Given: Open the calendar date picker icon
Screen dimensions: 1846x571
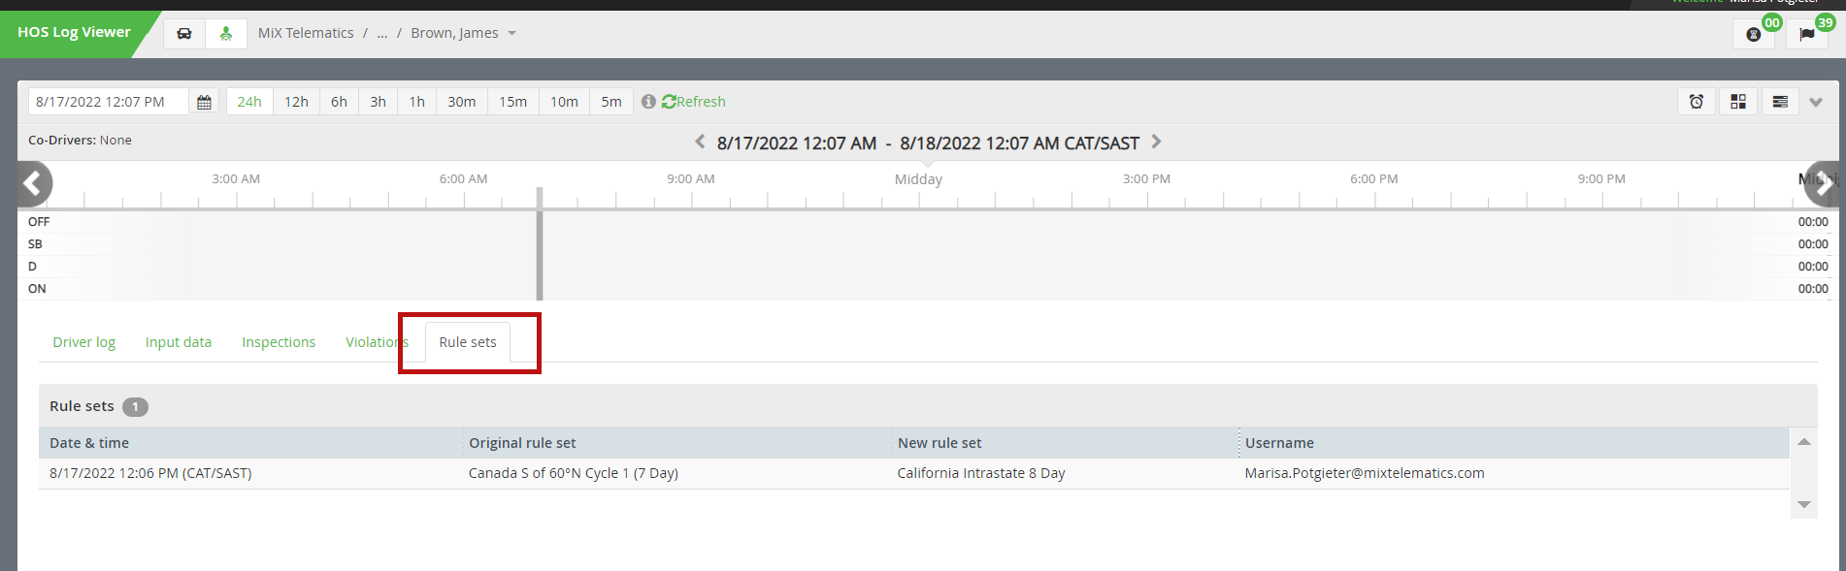Looking at the screenshot, I should (204, 102).
